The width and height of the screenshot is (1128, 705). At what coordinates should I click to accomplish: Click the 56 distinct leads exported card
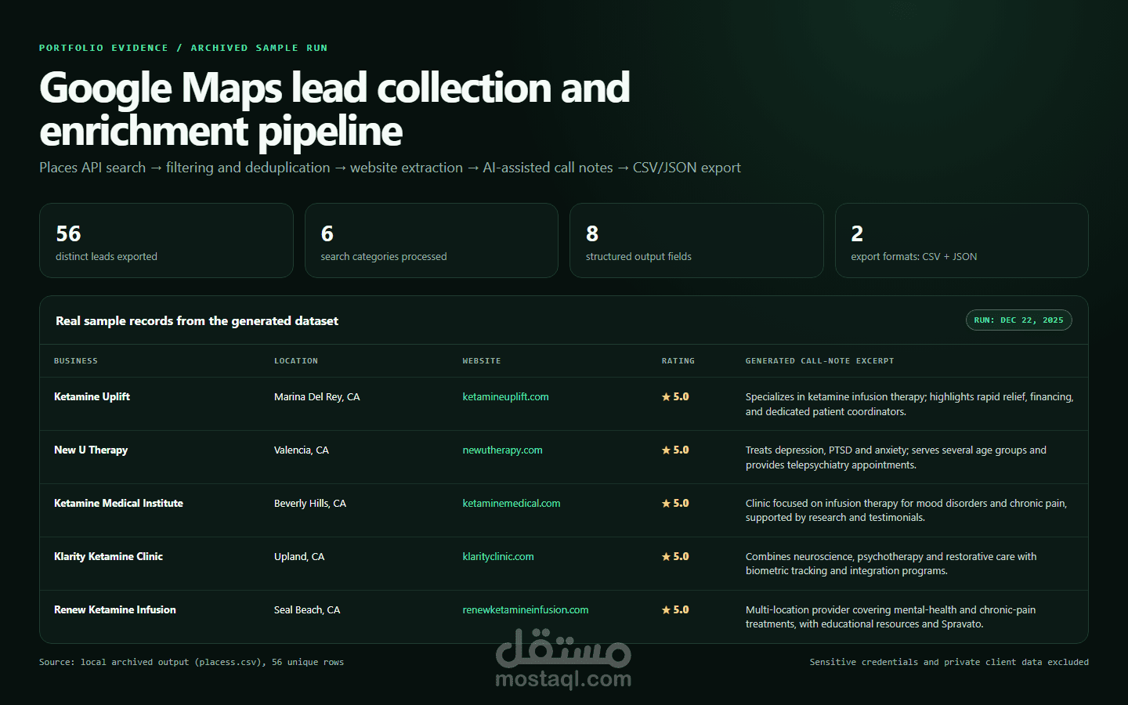[166, 240]
